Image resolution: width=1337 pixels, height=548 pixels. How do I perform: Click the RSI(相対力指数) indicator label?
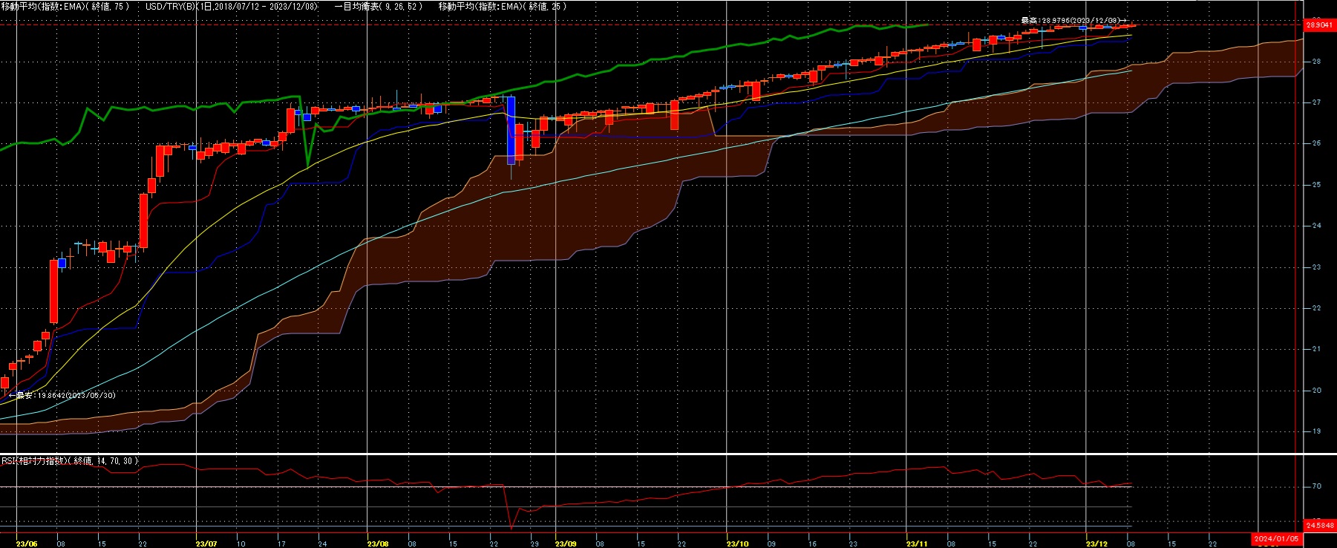tap(70, 461)
